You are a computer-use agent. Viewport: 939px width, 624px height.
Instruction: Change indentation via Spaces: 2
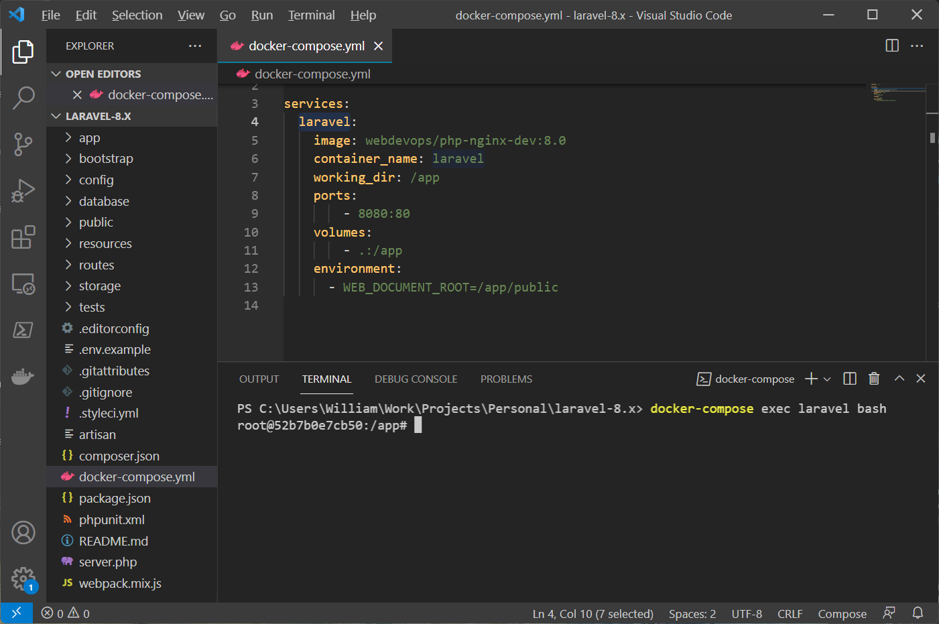(692, 613)
